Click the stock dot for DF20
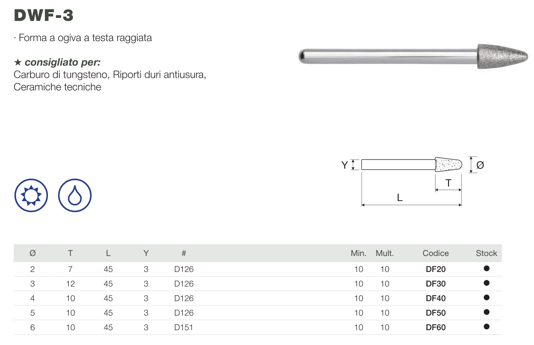This screenshot has width=534, height=345. click(x=486, y=269)
